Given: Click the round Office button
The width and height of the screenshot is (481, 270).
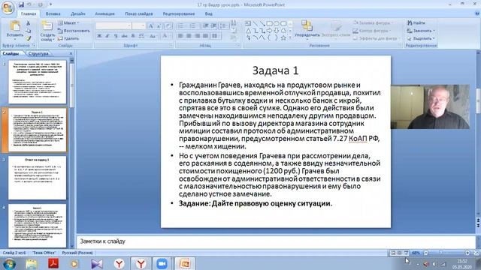Looking at the screenshot, I should click(x=8, y=7).
